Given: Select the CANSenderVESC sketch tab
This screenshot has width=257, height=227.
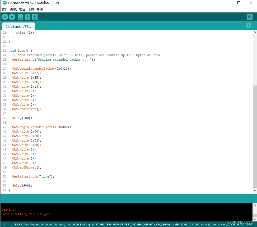Looking at the screenshot, I should (18, 26).
